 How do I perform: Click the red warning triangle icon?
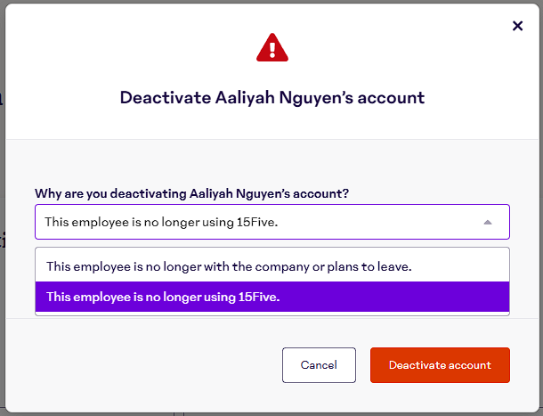click(x=271, y=47)
